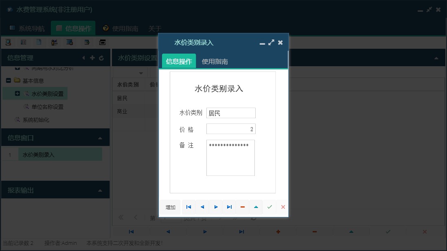Image resolution: width=447 pixels, height=251 pixels.
Task: Delete the current record with the red minus
Action: click(x=242, y=207)
